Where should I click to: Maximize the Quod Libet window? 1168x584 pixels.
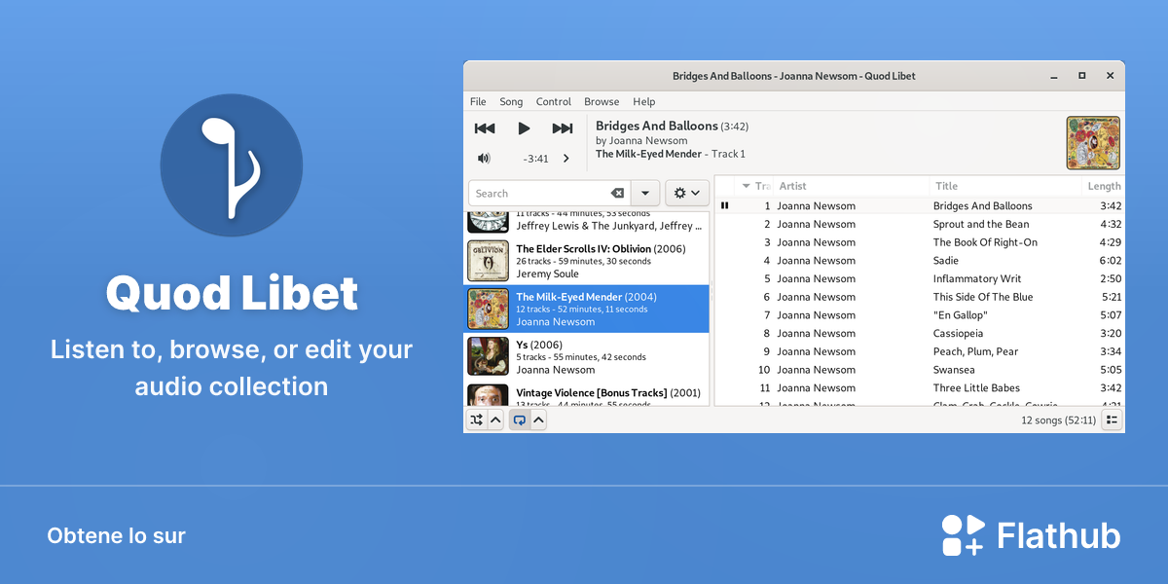pyautogui.click(x=1081, y=76)
